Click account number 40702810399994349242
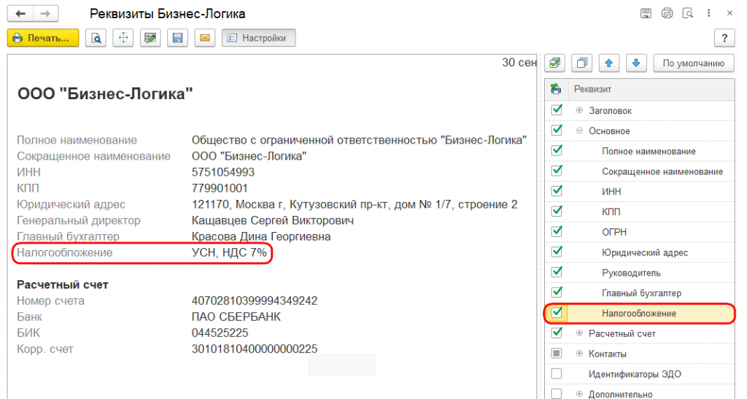Image resolution: width=747 pixels, height=399 pixels. [255, 301]
